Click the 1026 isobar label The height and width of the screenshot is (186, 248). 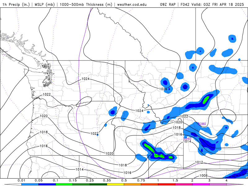pos(163,89)
